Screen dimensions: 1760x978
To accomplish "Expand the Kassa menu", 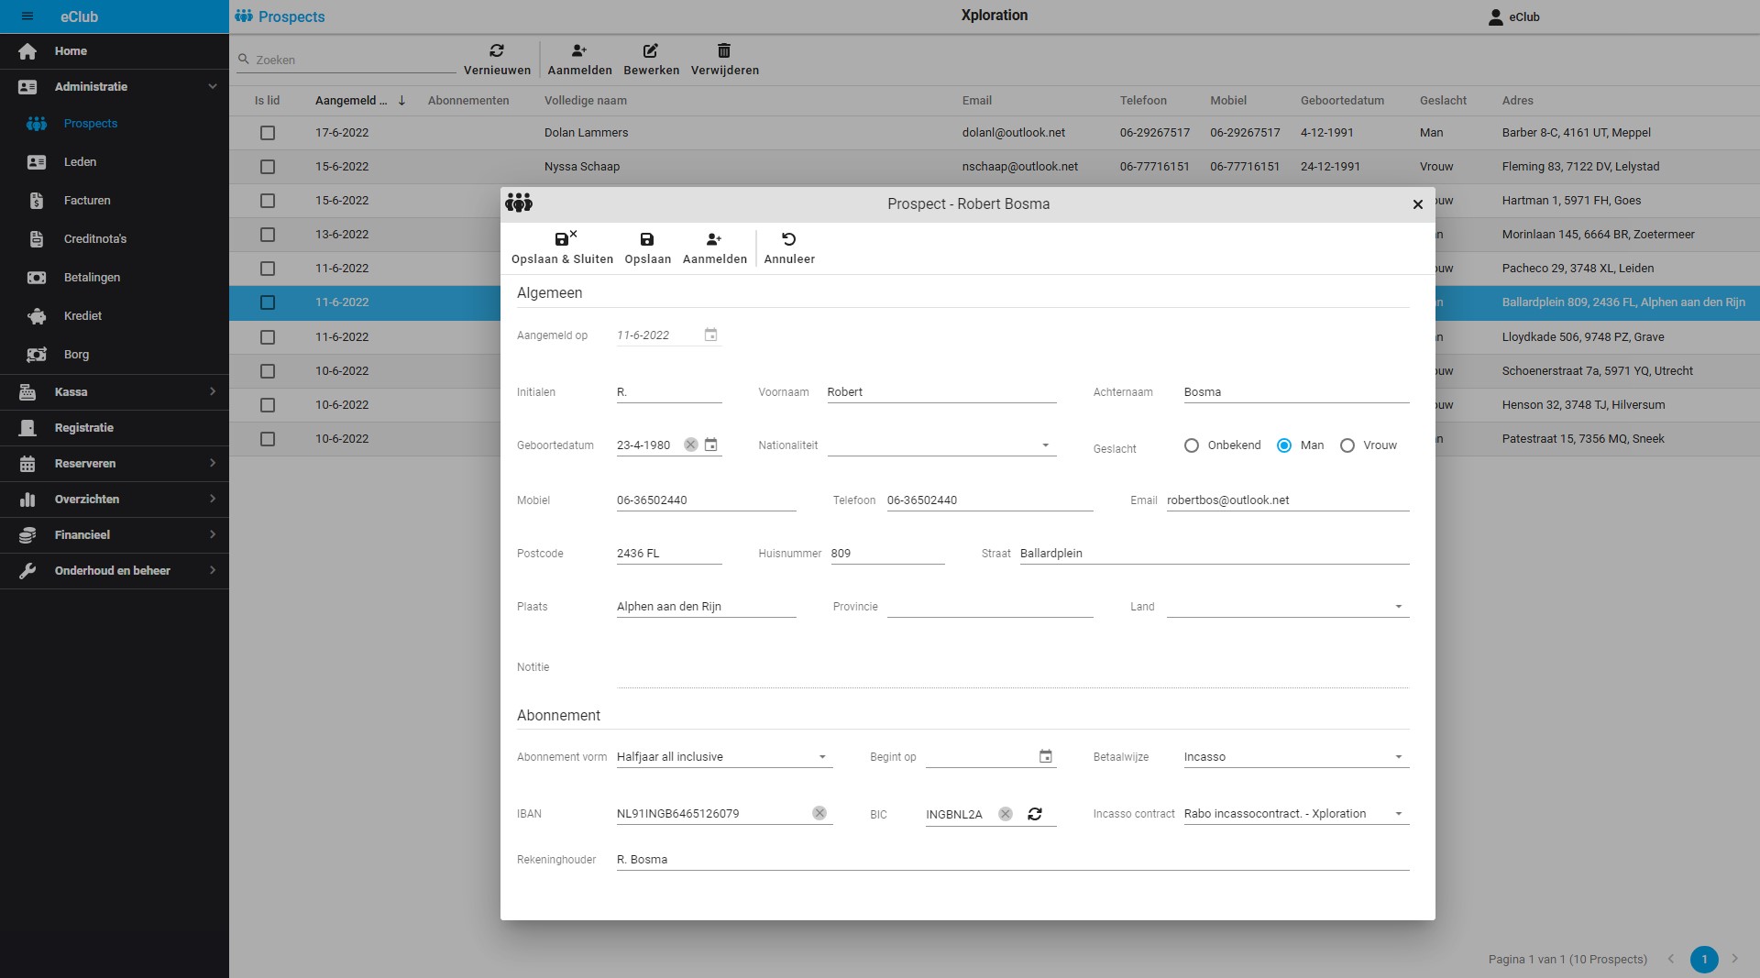I will coord(114,392).
